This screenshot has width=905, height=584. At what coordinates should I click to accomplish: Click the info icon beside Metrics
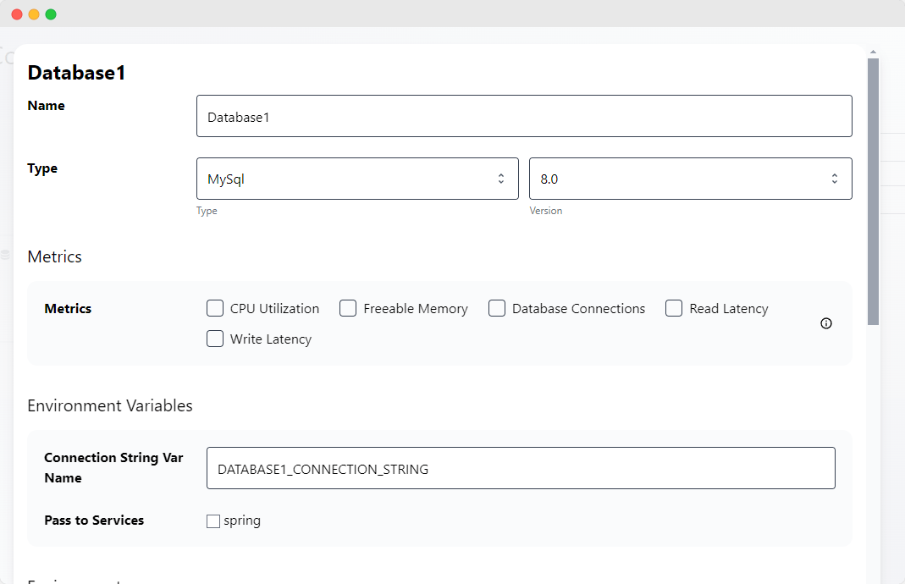coord(825,323)
